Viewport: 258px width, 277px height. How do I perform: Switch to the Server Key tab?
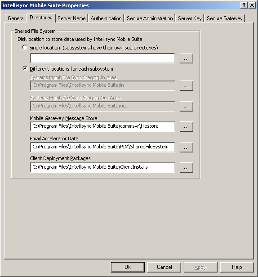click(190, 18)
